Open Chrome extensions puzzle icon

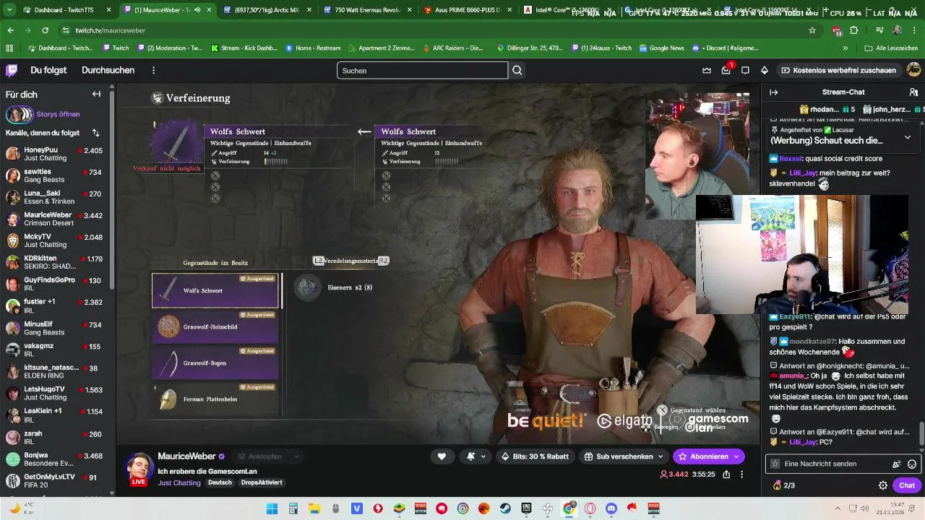pyautogui.click(x=853, y=30)
